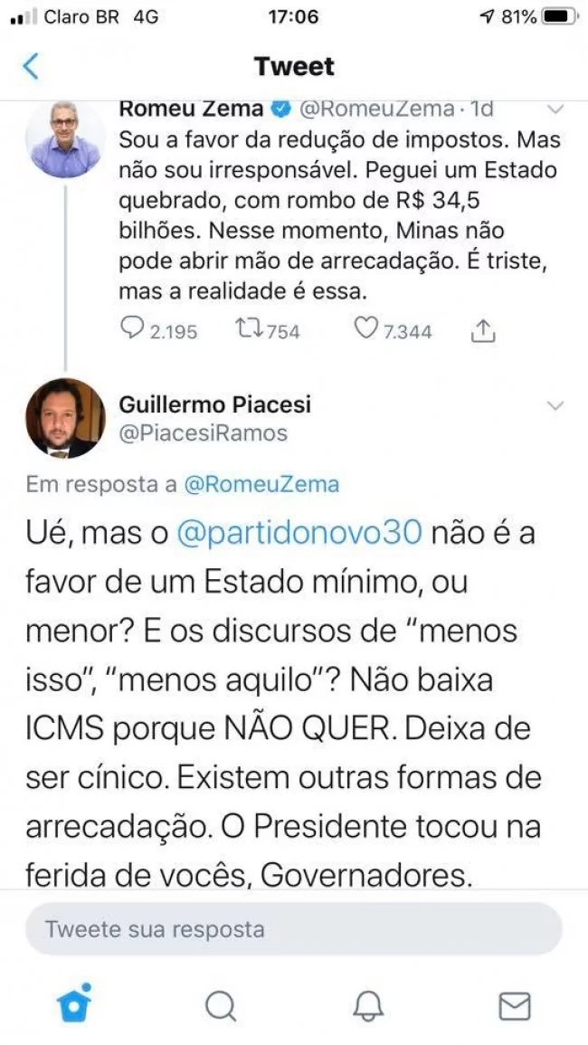
Task: Open the Guillermo Piacesi display name
Action: (214, 404)
